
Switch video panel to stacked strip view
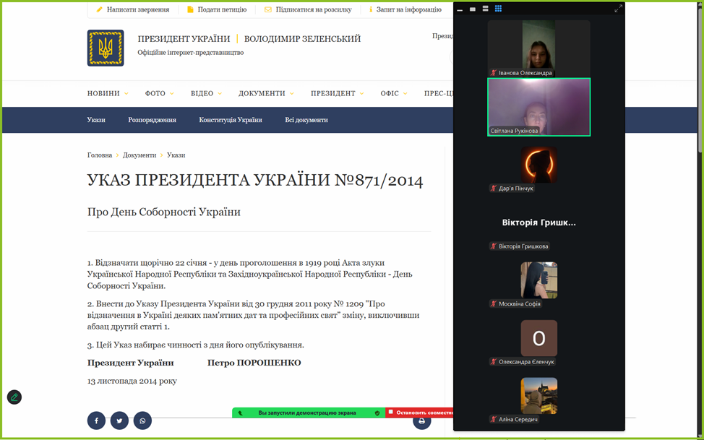[x=485, y=9]
